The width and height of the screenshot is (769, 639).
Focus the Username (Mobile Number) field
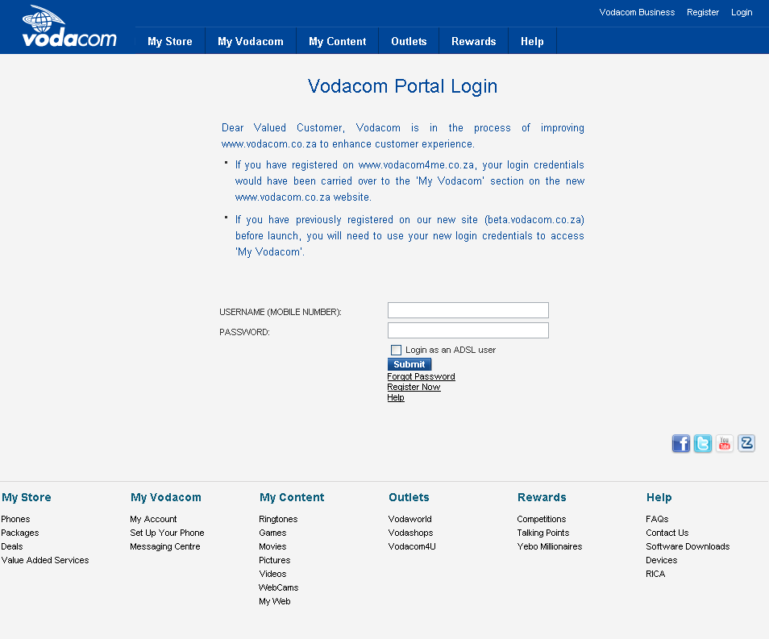pos(468,310)
